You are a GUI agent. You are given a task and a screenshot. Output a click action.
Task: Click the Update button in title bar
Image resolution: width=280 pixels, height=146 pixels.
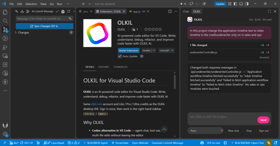click(220, 4)
